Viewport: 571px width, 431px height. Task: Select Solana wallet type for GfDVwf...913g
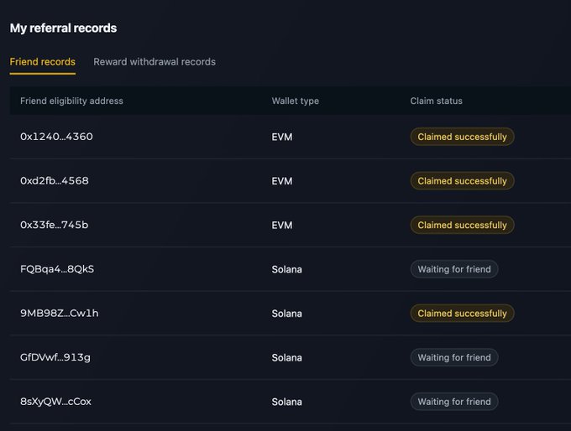coord(286,358)
